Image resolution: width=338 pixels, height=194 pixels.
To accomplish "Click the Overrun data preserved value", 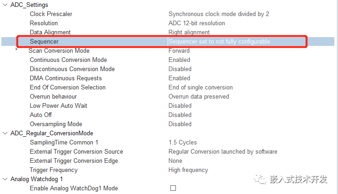I will tap(198, 96).
